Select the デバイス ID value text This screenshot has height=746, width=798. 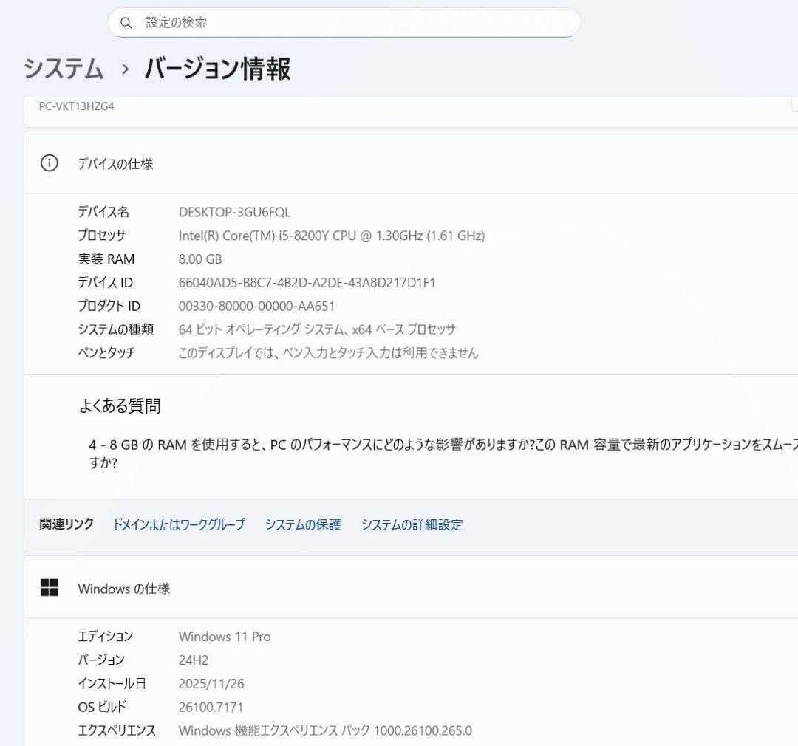pos(307,282)
